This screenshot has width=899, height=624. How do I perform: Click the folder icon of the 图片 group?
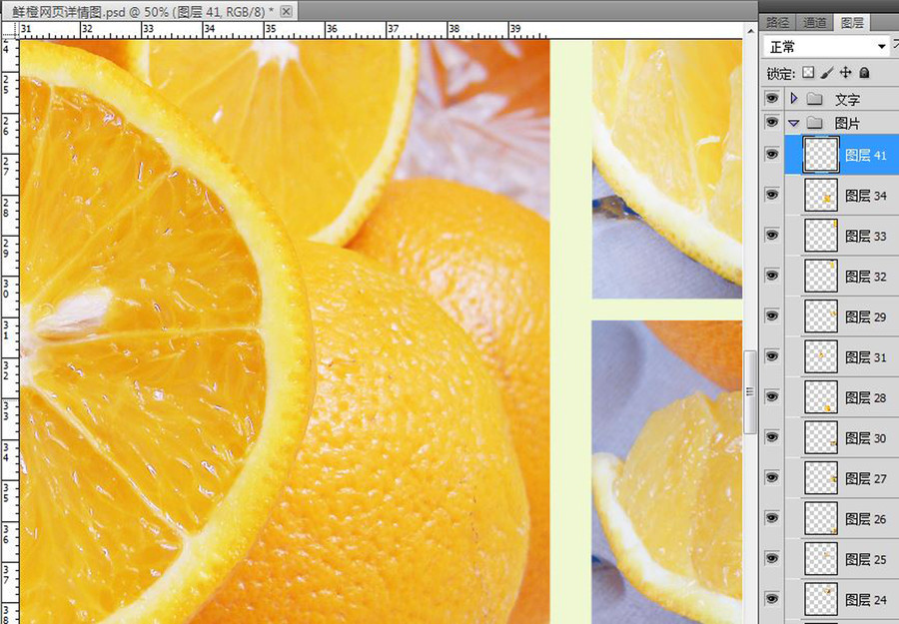click(x=815, y=123)
